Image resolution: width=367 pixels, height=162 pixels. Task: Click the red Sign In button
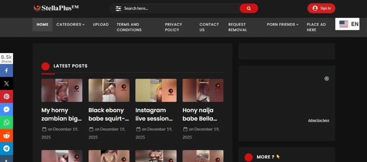tap(321, 8)
